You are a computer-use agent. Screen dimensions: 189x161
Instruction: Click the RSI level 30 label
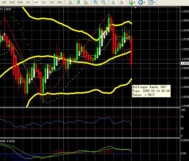click(x=182, y=129)
